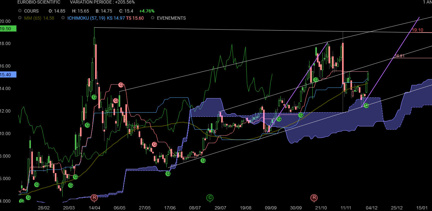Viewport: 432px width, 211px height.
Task: Click green G signal marker above 30/09
Action: [301, 115]
